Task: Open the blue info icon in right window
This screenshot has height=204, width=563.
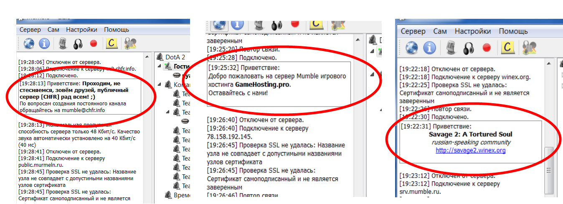Action: point(429,47)
